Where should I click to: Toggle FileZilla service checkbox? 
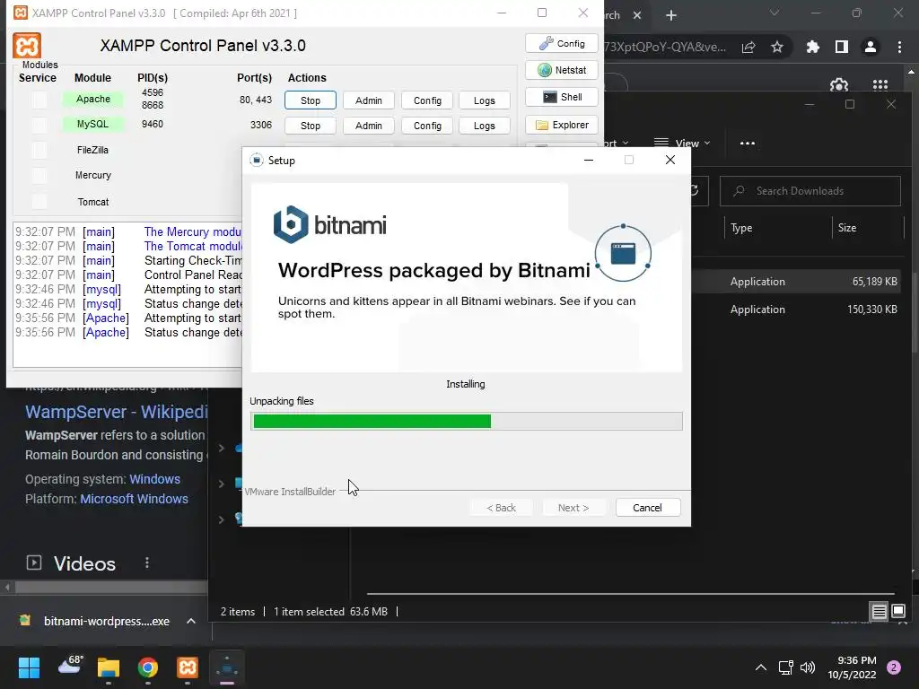point(39,150)
